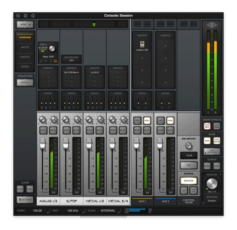Turn the Neve 1073 input gain knob
The width and height of the screenshot is (237, 230).
coord(52,48)
